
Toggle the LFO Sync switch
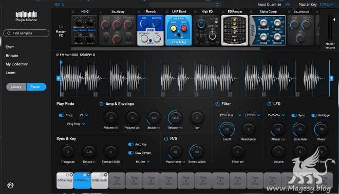click(294, 115)
